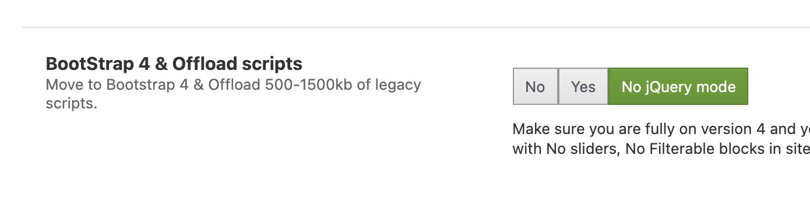Enable No jQuery mode
Image resolution: width=810 pixels, height=211 pixels.
[678, 86]
